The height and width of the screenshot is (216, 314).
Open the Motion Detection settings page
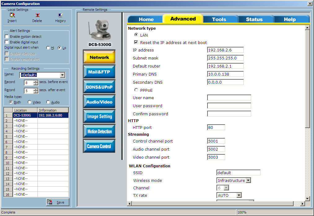[99, 131]
